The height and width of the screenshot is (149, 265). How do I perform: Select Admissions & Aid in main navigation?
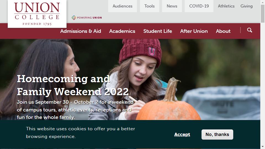tap(81, 31)
